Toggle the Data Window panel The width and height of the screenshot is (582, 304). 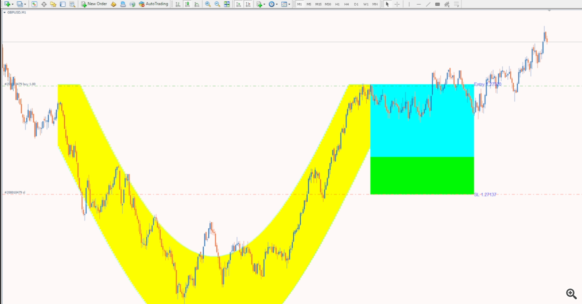coord(44,4)
